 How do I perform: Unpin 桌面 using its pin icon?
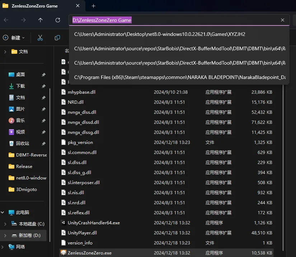pos(44,75)
